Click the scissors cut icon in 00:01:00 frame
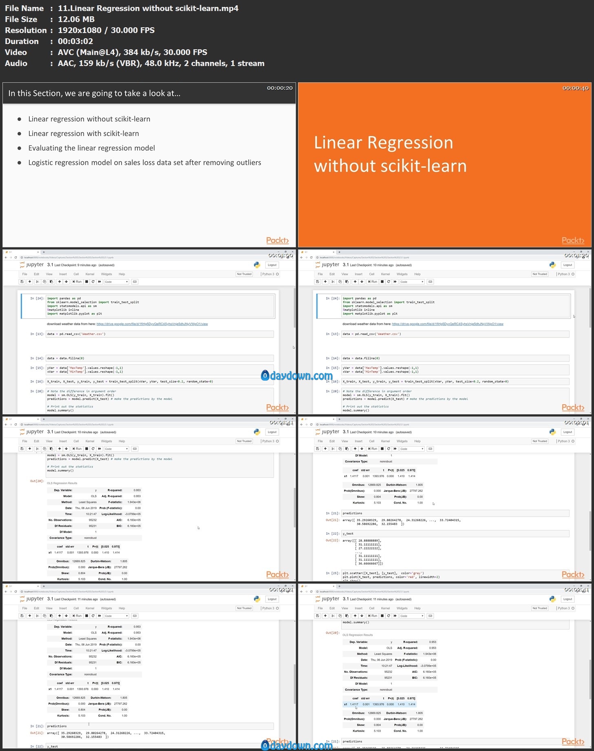The height and width of the screenshot is (751, 594). (38, 282)
